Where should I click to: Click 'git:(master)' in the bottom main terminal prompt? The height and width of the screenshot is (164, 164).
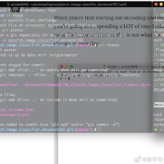tap(80, 130)
